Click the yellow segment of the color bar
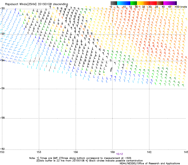This screenshot has height=165, width=188. click(x=140, y=3)
